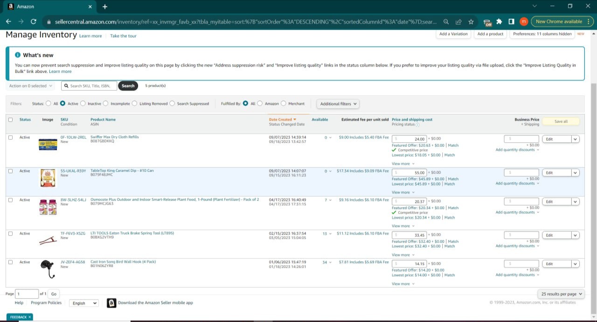The image size is (597, 322).
Task: Click the Chrome back arrow
Action: tap(8, 21)
